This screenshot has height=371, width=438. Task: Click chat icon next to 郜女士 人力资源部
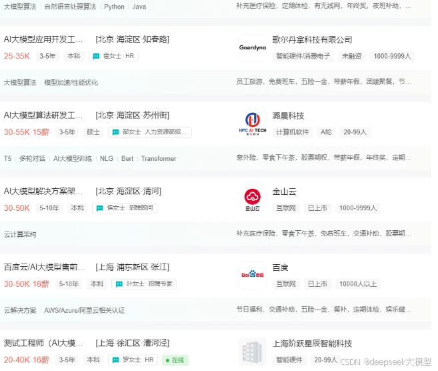115,132
